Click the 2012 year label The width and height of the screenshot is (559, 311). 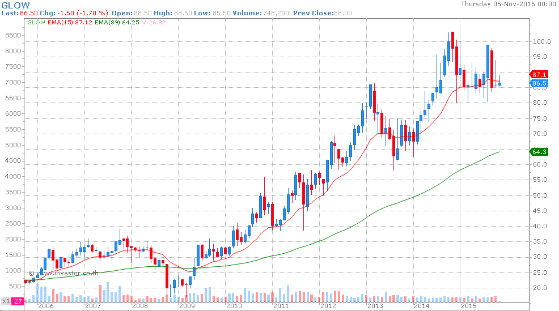(328, 306)
